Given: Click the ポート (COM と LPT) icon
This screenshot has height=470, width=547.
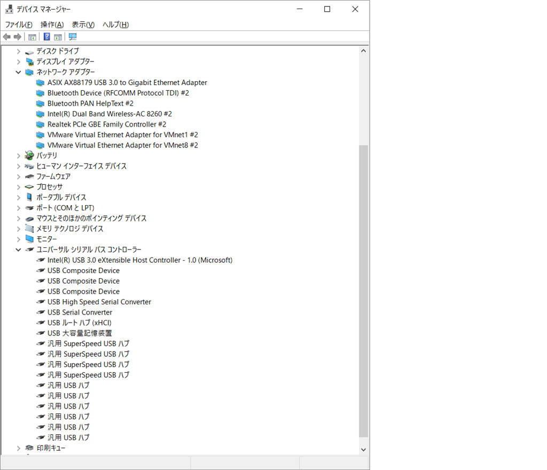Looking at the screenshot, I should pos(30,208).
